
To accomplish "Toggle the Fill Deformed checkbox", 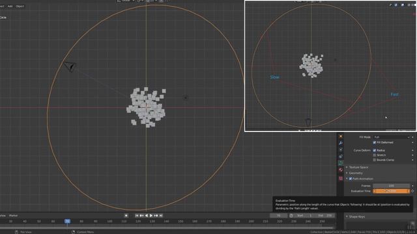I will (375, 143).
